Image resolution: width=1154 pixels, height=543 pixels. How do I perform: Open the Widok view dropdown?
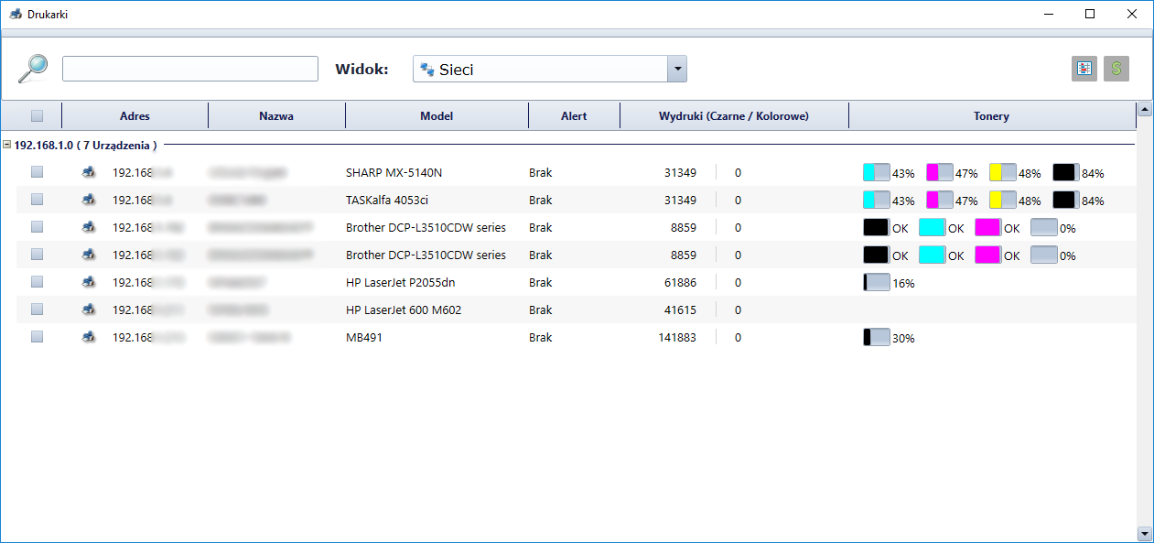540,68
